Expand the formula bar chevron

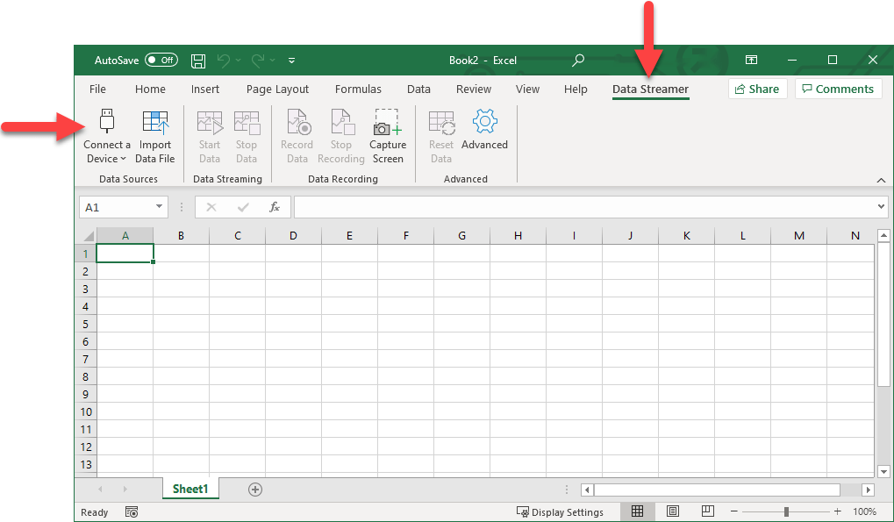coord(882,206)
